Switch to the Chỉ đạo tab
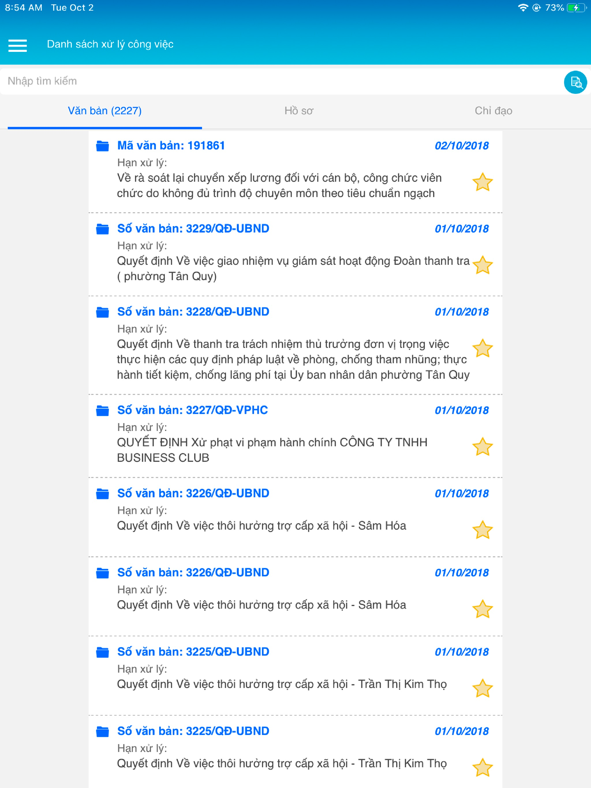Screen dimensions: 591x788 point(493,111)
